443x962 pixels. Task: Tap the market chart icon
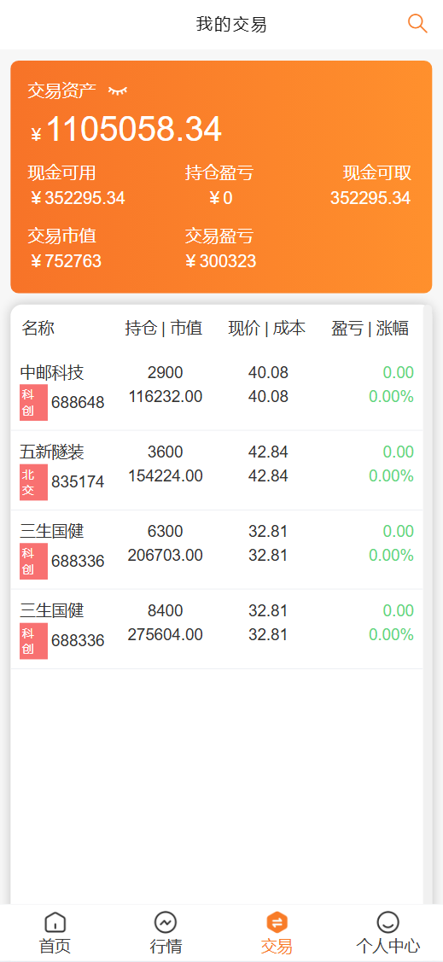click(166, 922)
